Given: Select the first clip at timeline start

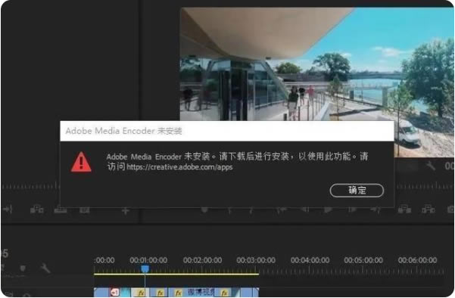Looking at the screenshot, I should tap(101, 292).
